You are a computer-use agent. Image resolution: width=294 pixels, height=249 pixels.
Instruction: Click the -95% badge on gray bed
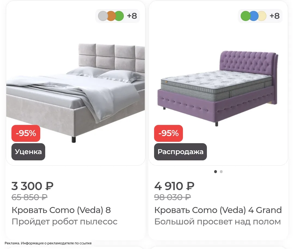click(x=26, y=133)
